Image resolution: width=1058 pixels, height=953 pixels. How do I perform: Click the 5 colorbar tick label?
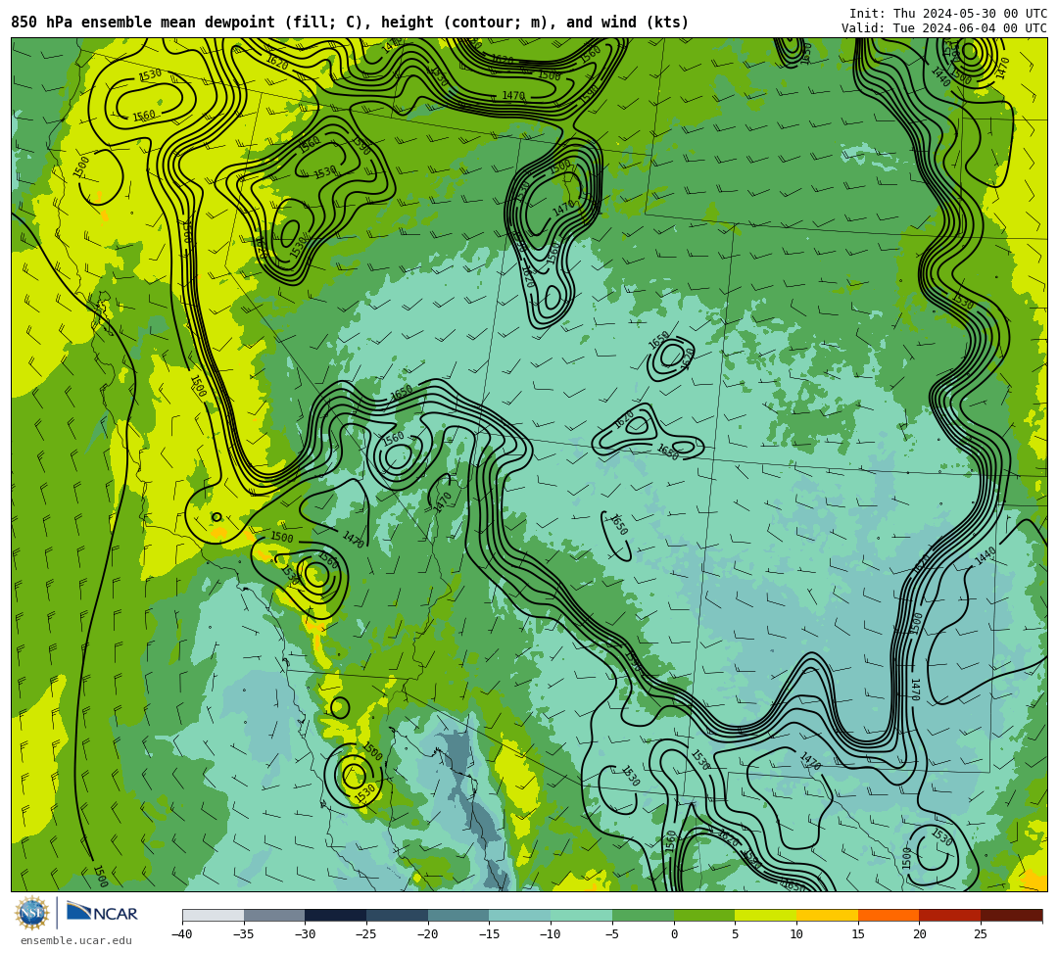tap(736, 934)
